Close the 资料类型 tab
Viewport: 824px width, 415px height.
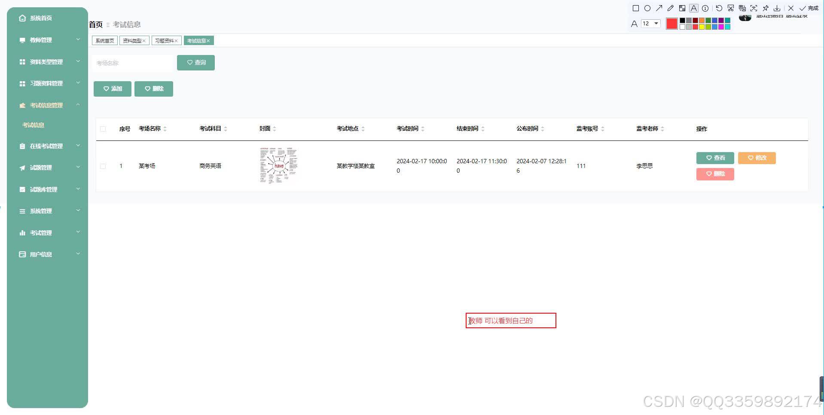[x=144, y=41]
